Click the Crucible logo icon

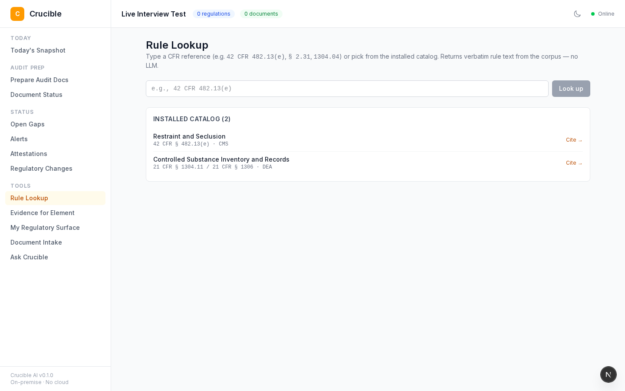(x=17, y=14)
